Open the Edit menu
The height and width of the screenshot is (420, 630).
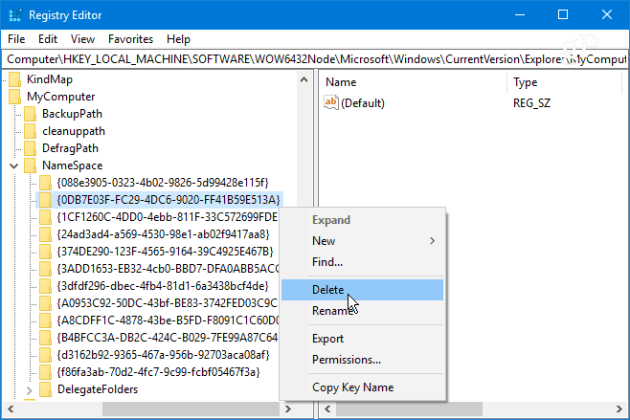(x=48, y=39)
